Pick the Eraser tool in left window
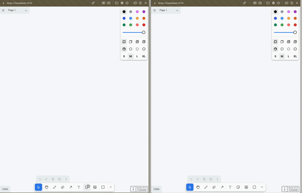The width and height of the screenshot is (302, 193). (63, 187)
